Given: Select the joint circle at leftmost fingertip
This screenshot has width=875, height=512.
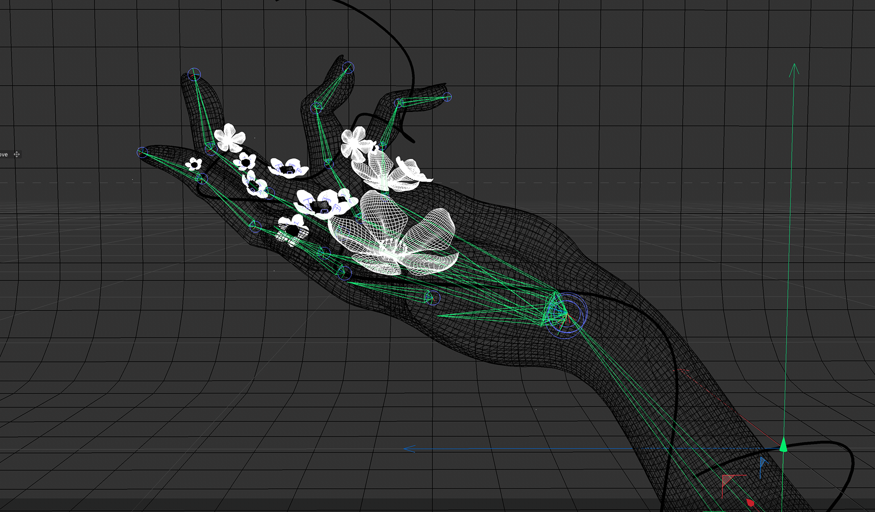Looking at the screenshot, I should pos(143,152).
